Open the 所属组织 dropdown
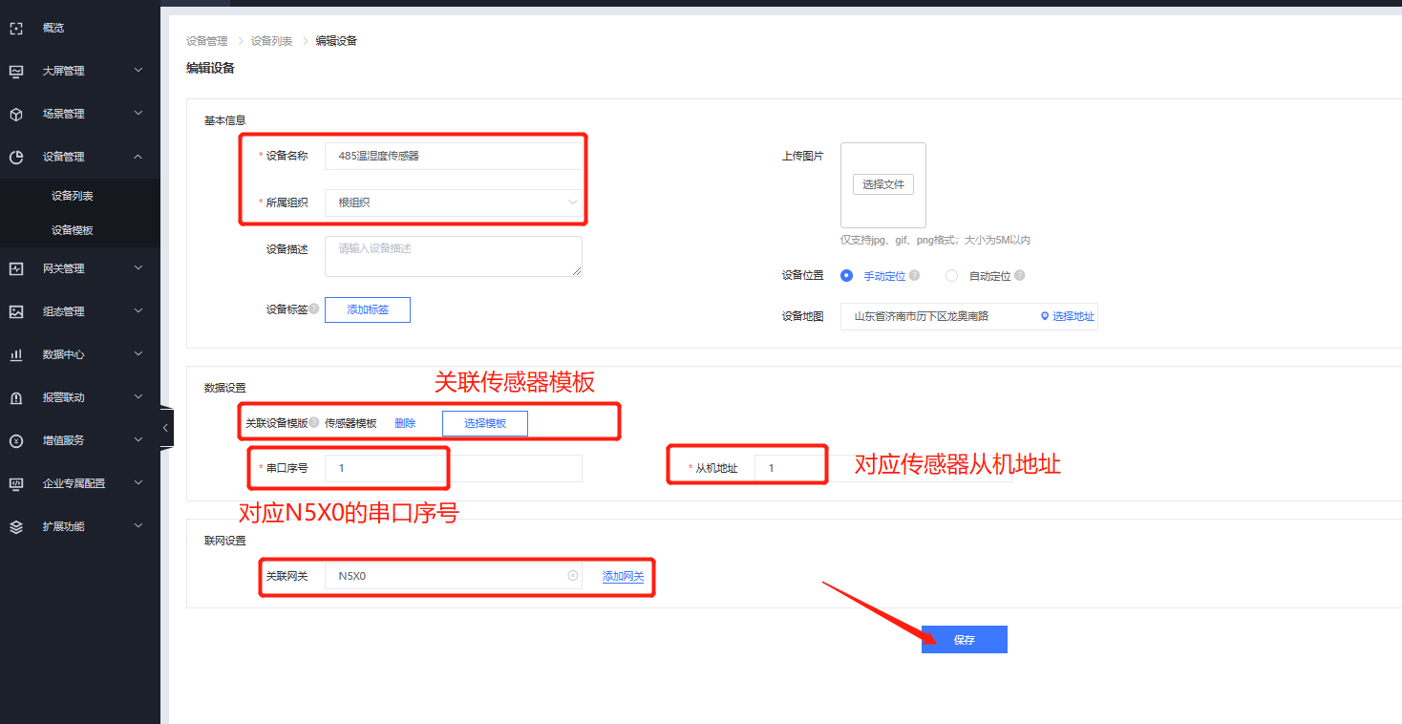Screen dimensions: 1402x724 [453, 202]
